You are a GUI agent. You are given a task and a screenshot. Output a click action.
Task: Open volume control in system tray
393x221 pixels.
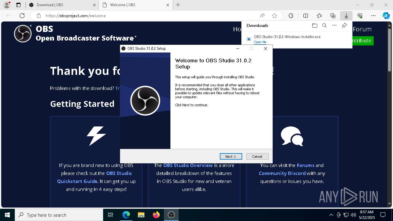tap(353, 215)
